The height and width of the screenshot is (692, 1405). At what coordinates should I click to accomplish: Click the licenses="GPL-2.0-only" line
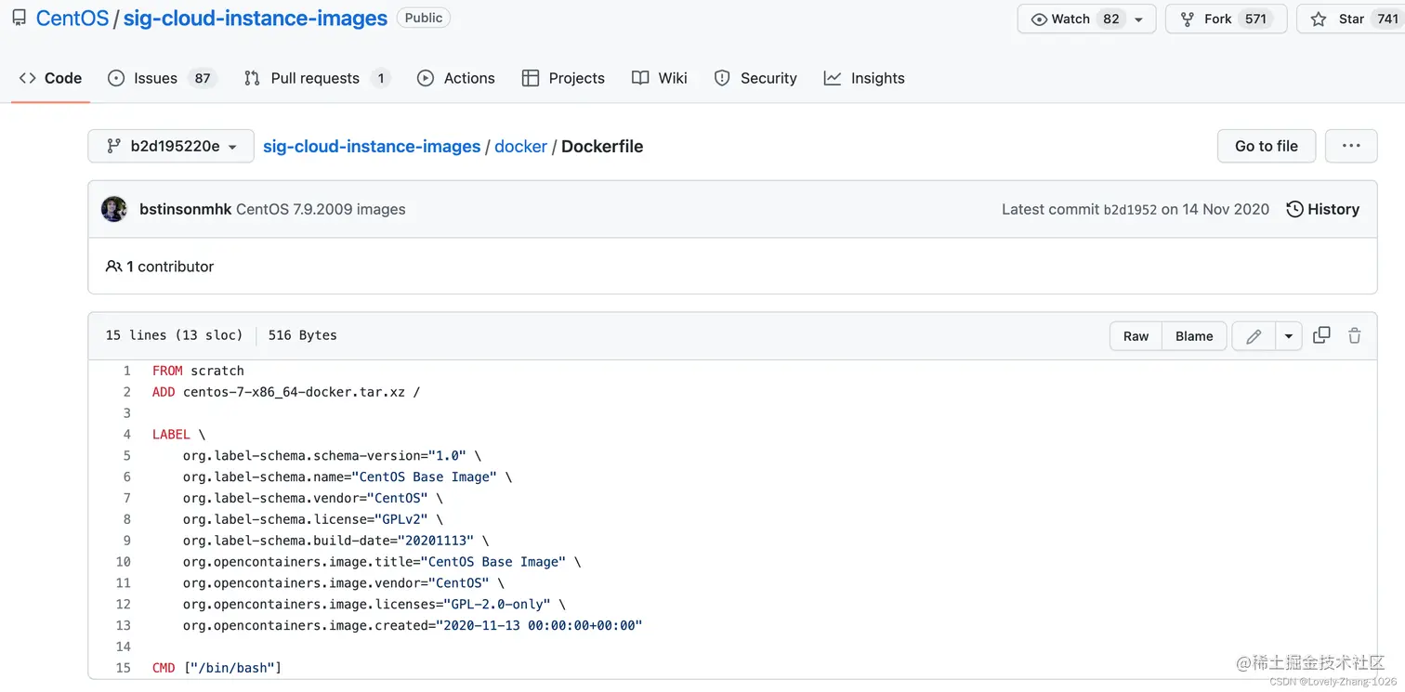[x=374, y=604]
